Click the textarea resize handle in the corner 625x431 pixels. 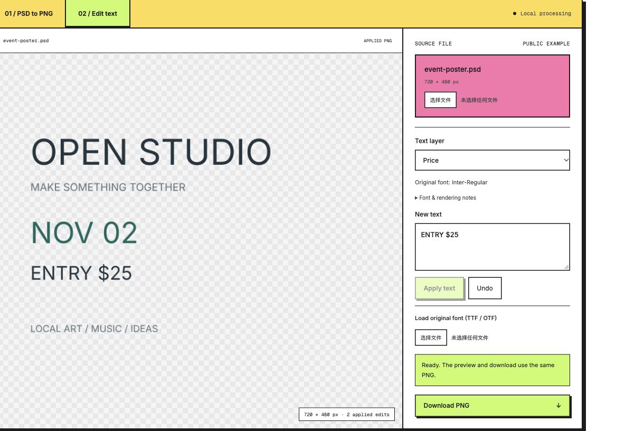[x=566, y=267]
